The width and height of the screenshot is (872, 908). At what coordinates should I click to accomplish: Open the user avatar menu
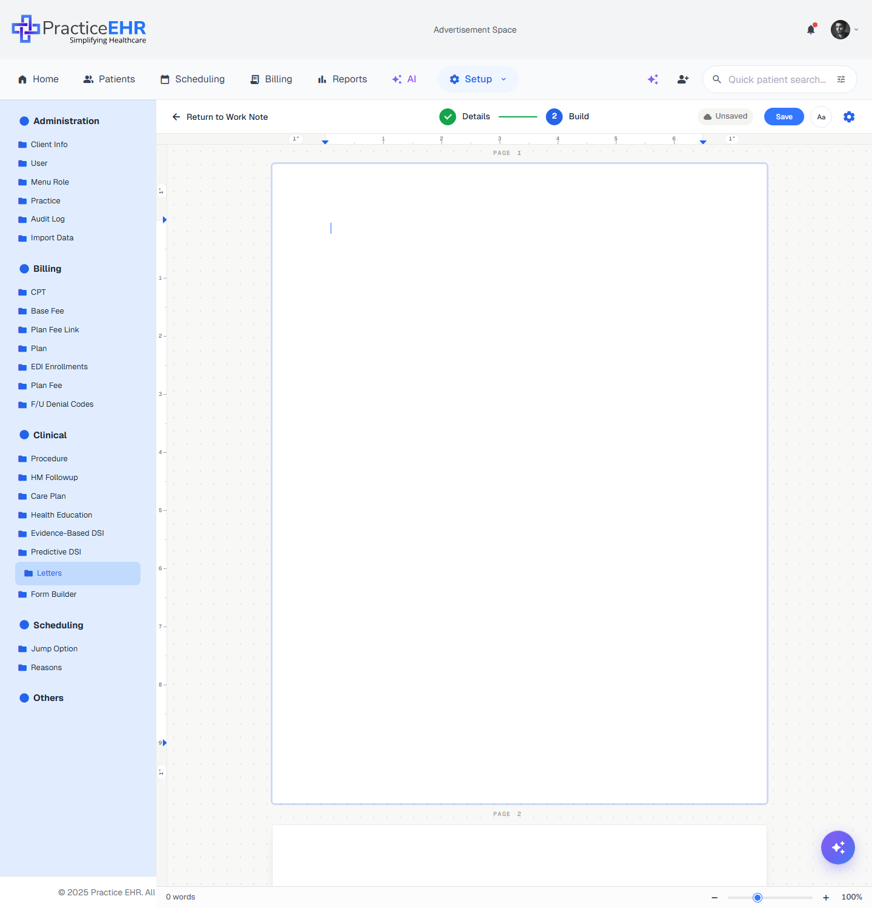[840, 30]
